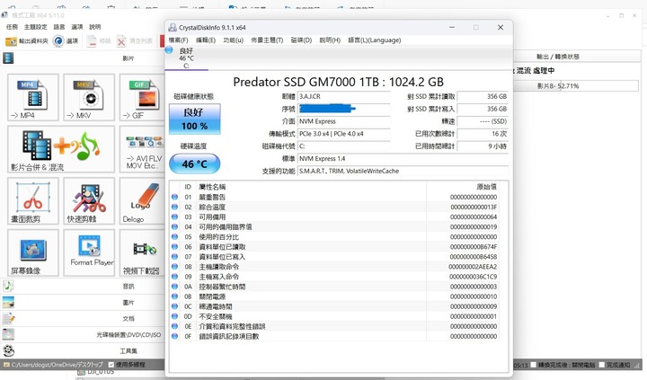Open the Delogo eraser tool
The image size is (647, 380).
pyautogui.click(x=142, y=201)
